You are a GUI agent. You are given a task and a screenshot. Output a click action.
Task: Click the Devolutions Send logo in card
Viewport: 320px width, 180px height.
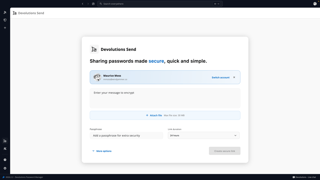(x=94, y=49)
